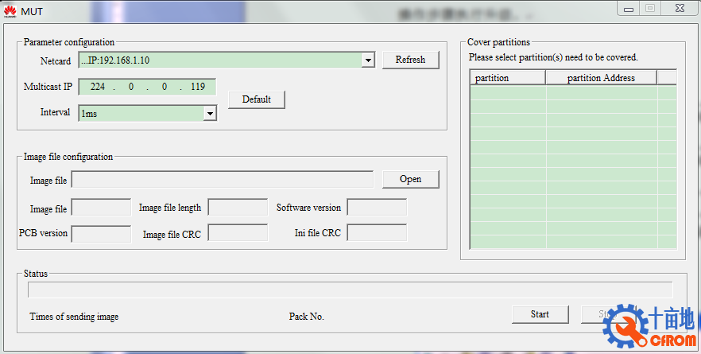The height and width of the screenshot is (354, 701).
Task: Click the status progress bar
Action: coord(350,290)
